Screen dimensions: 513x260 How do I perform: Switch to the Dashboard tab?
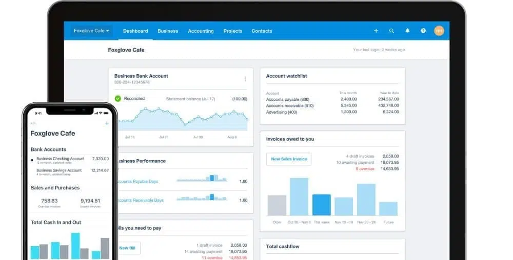tap(135, 31)
